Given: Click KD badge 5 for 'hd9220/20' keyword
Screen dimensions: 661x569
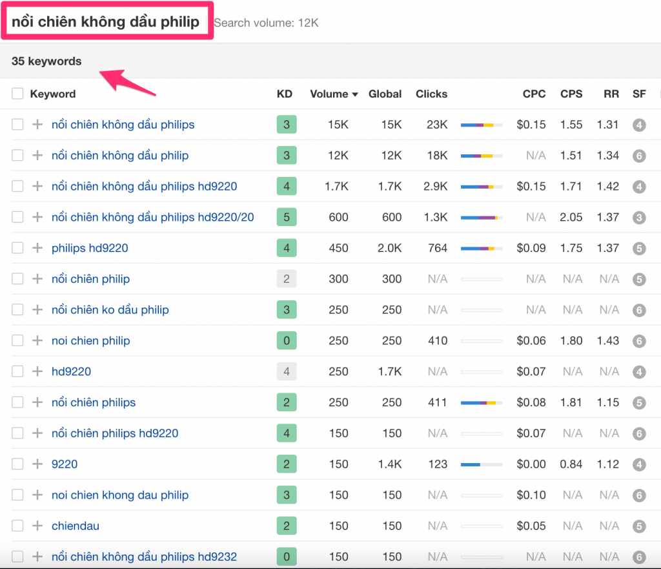Looking at the screenshot, I should [x=287, y=217].
